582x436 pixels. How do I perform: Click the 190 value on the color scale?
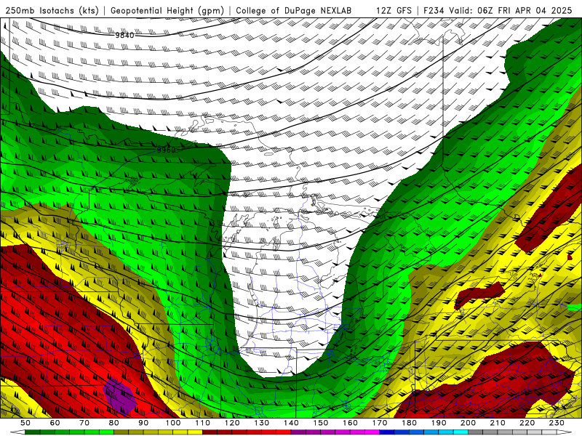coord(439,423)
